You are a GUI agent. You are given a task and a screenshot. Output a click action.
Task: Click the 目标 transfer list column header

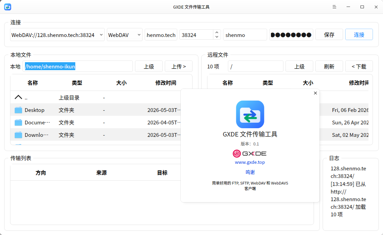(x=162, y=173)
